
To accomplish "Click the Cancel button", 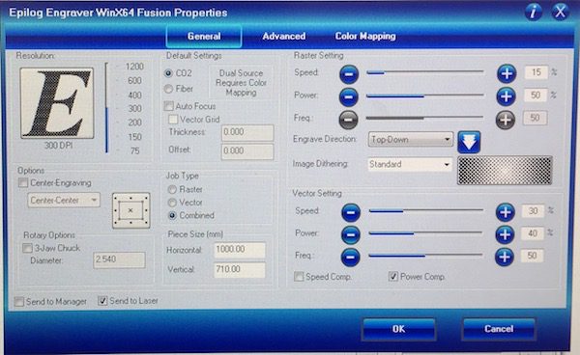I will point(499,329).
